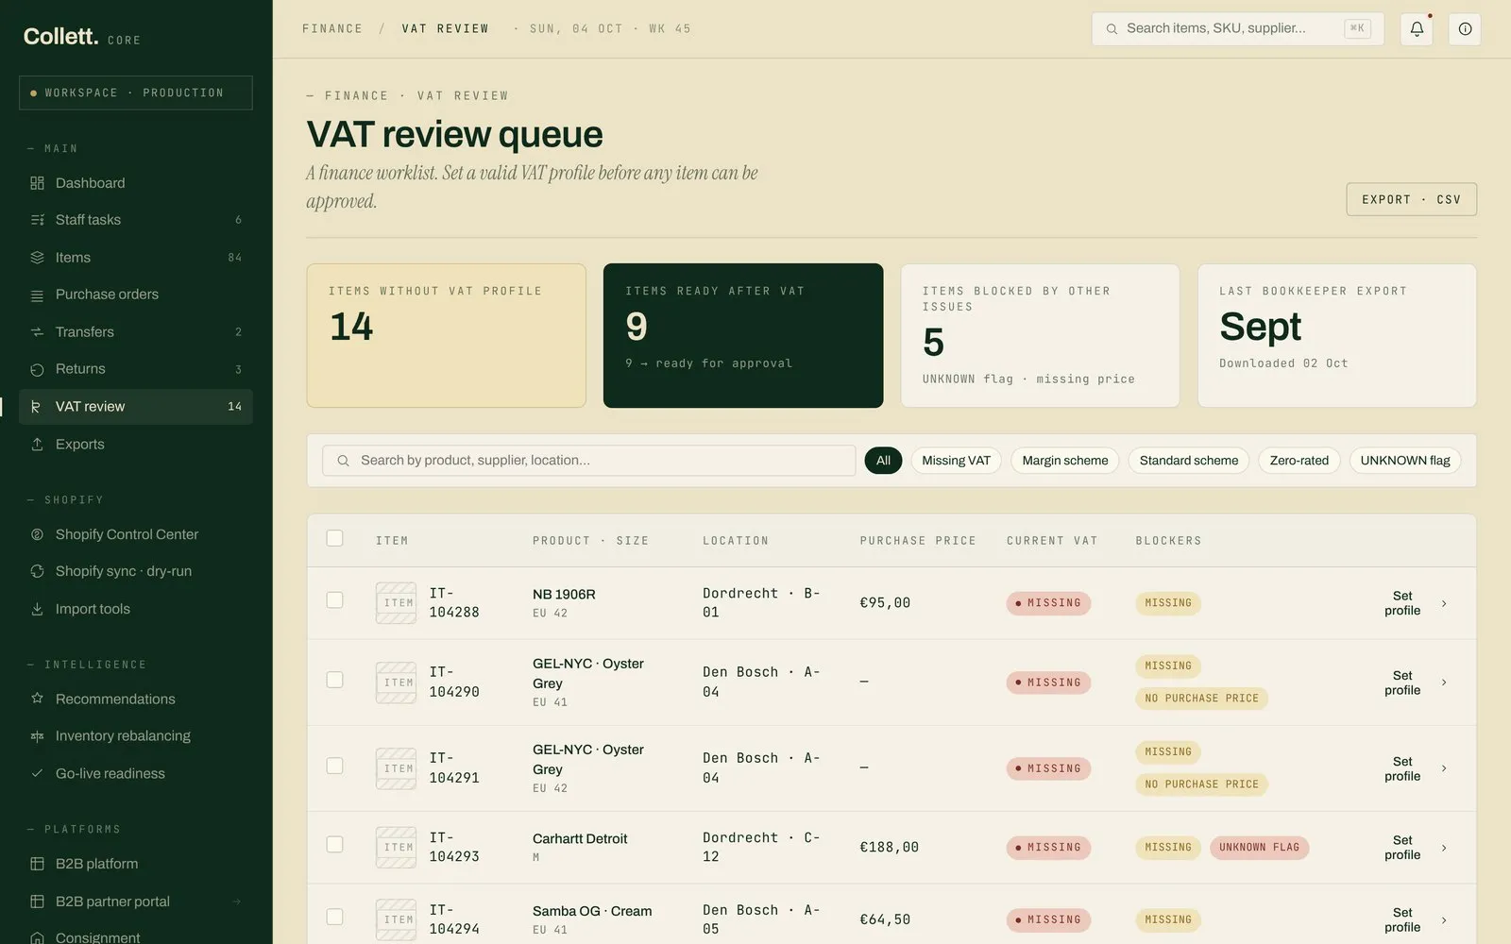Image resolution: width=1511 pixels, height=944 pixels.
Task: Select Items without VAT profile card
Action: [446, 335]
